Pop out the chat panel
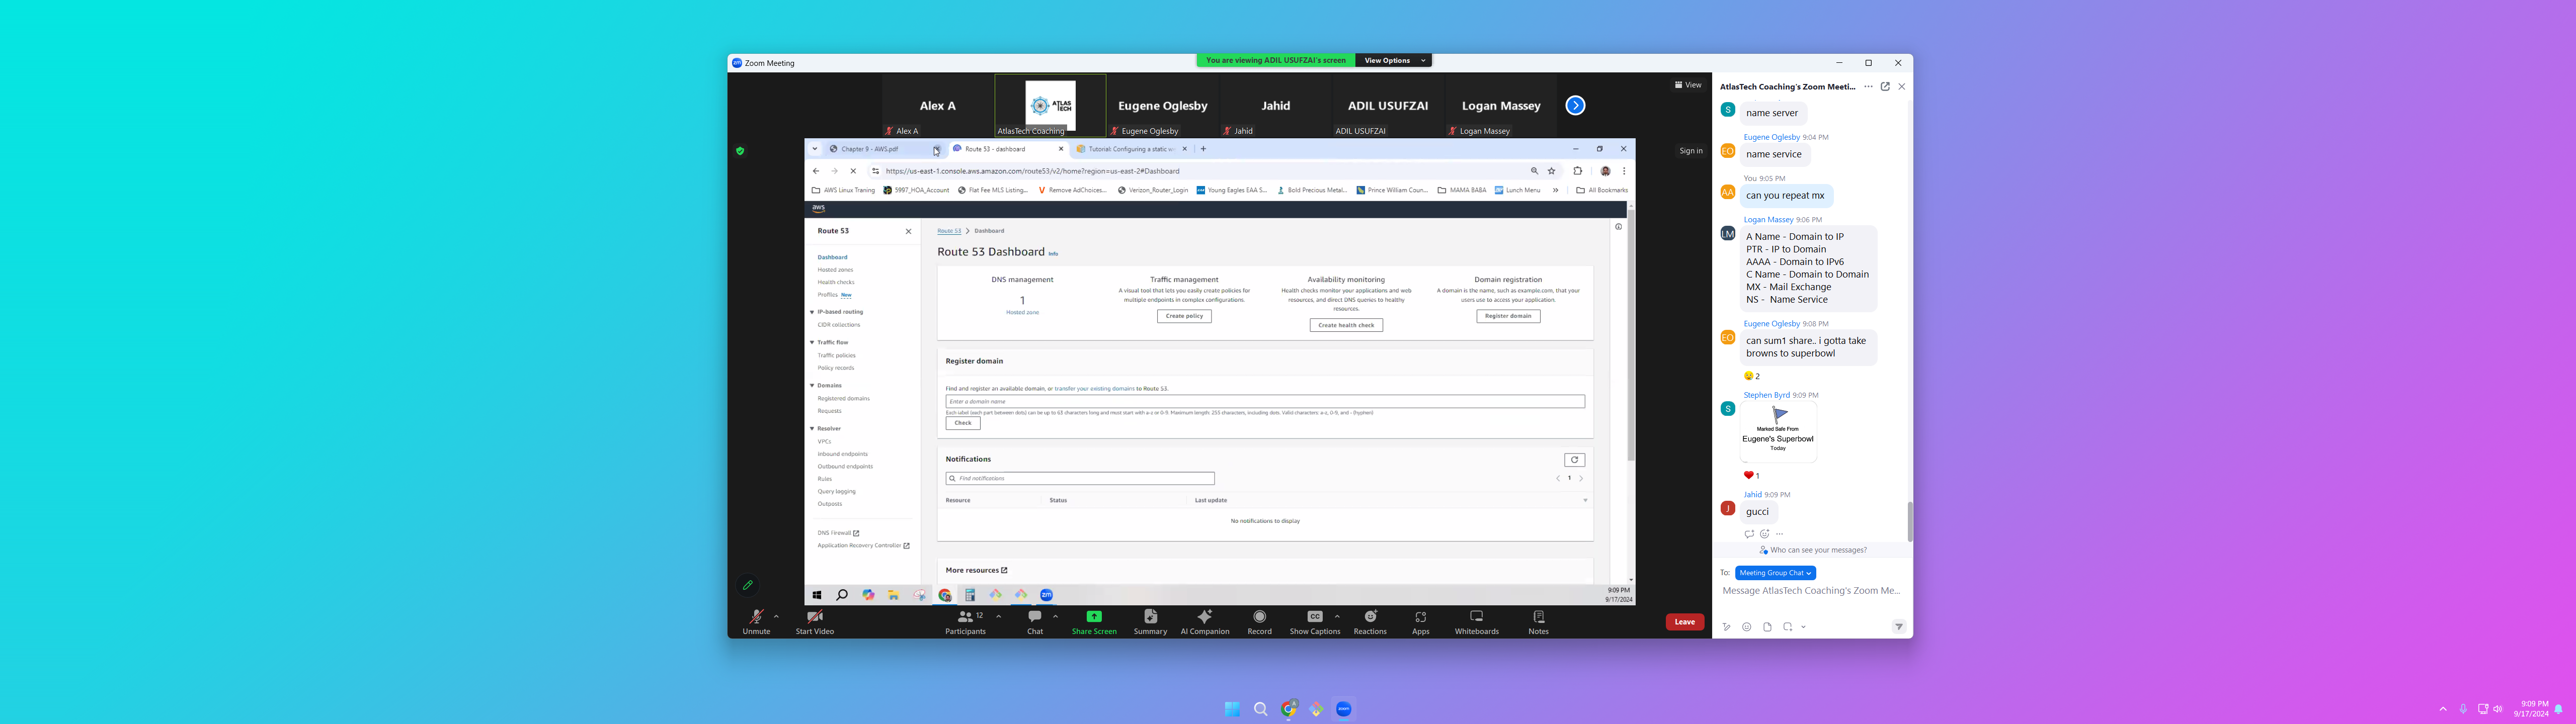Screen dimensions: 2576x724 click(x=1884, y=87)
